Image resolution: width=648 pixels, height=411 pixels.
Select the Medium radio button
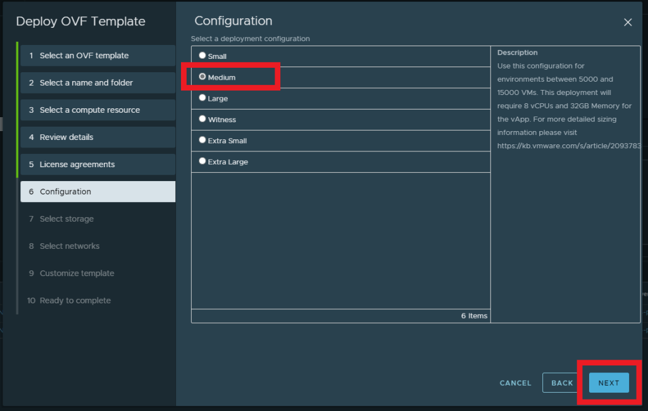tap(202, 77)
